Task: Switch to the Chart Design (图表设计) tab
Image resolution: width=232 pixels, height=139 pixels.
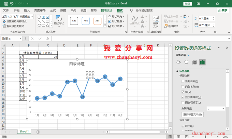Action: pyautogui.click(x=107, y=11)
